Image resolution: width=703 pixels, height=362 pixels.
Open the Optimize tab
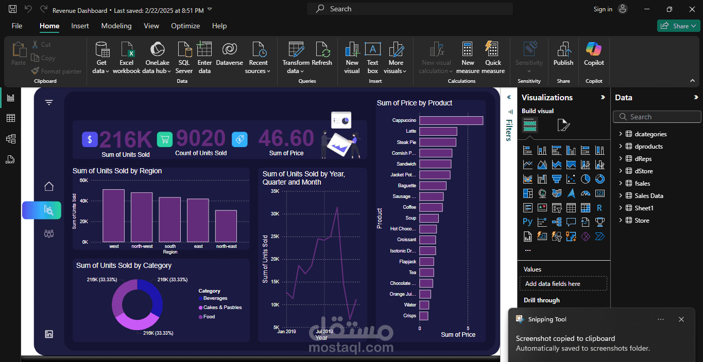point(185,26)
